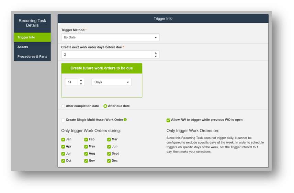Screen dimensions: 294x193
Task: Decrease the days before due stepper
Action: point(156,56)
